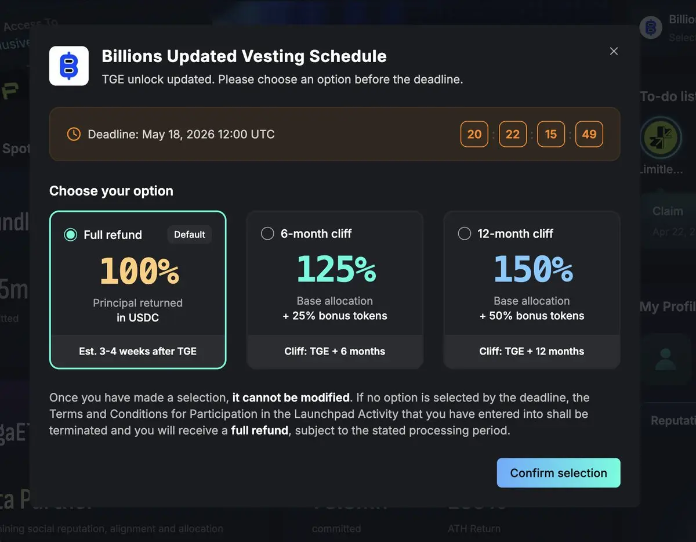The height and width of the screenshot is (542, 696).
Task: Choose the 12-month cliff radio option
Action: (465, 234)
